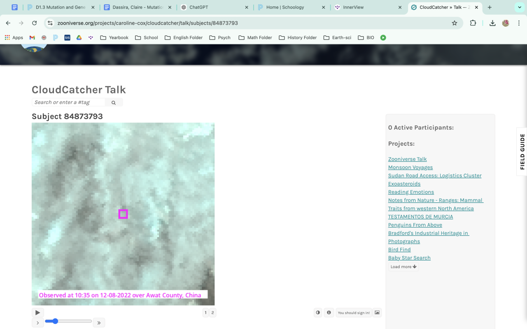Open the SIS bookmark icon
Screen dimensions: 527x329
67,37
